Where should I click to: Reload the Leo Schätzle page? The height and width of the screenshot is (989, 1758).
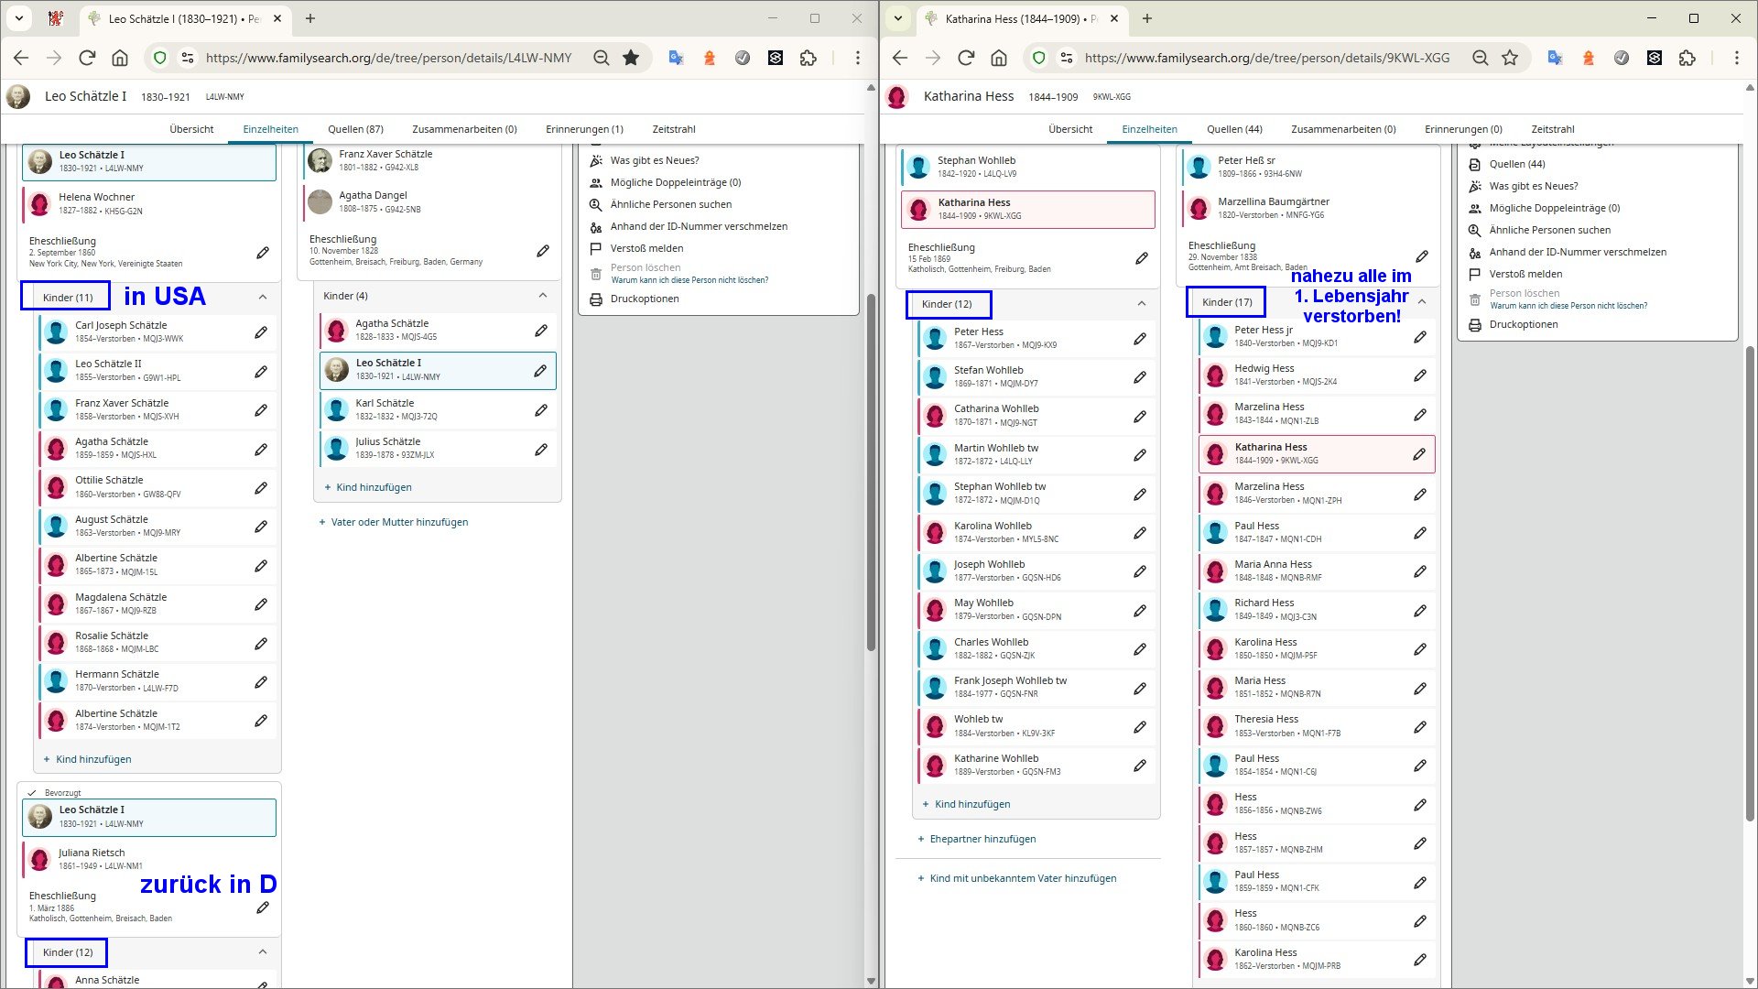pos(87,58)
